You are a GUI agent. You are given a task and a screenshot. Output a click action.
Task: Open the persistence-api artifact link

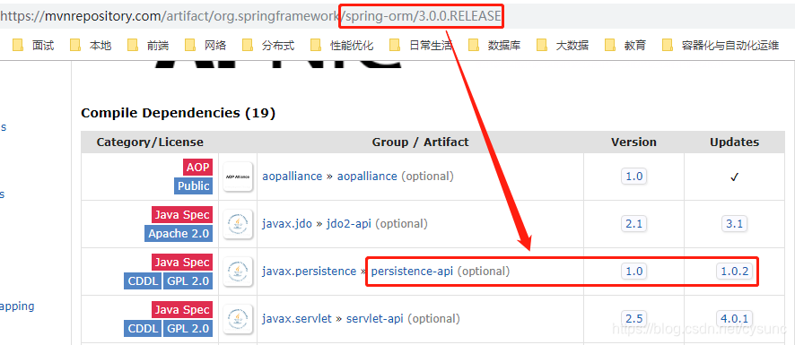pyautogui.click(x=412, y=271)
